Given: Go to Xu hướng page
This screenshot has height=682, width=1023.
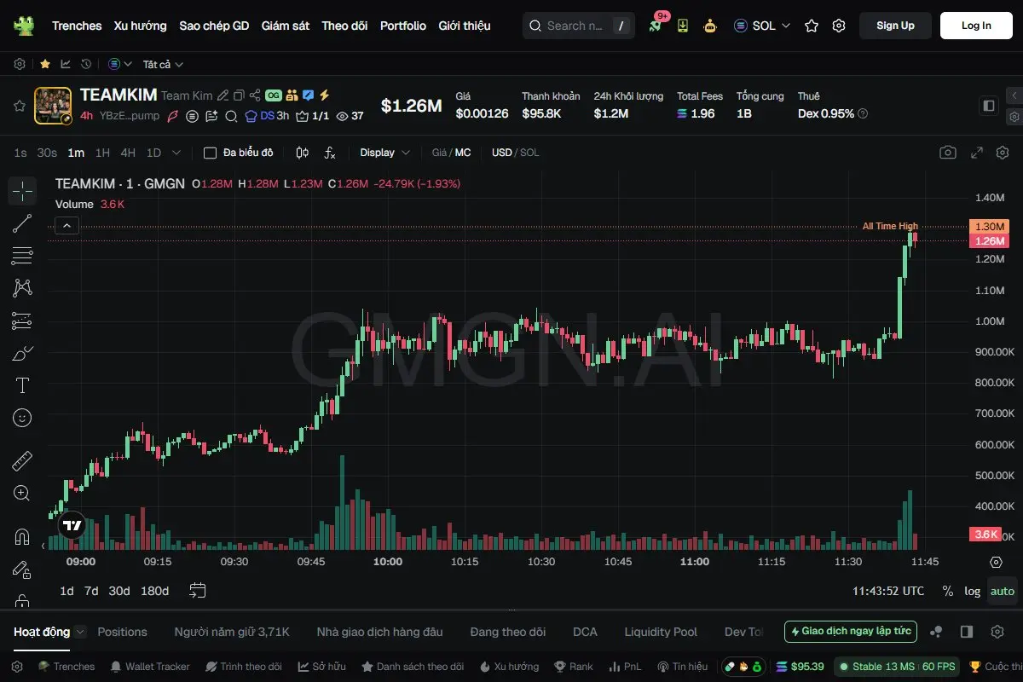Looking at the screenshot, I should pyautogui.click(x=141, y=26).
